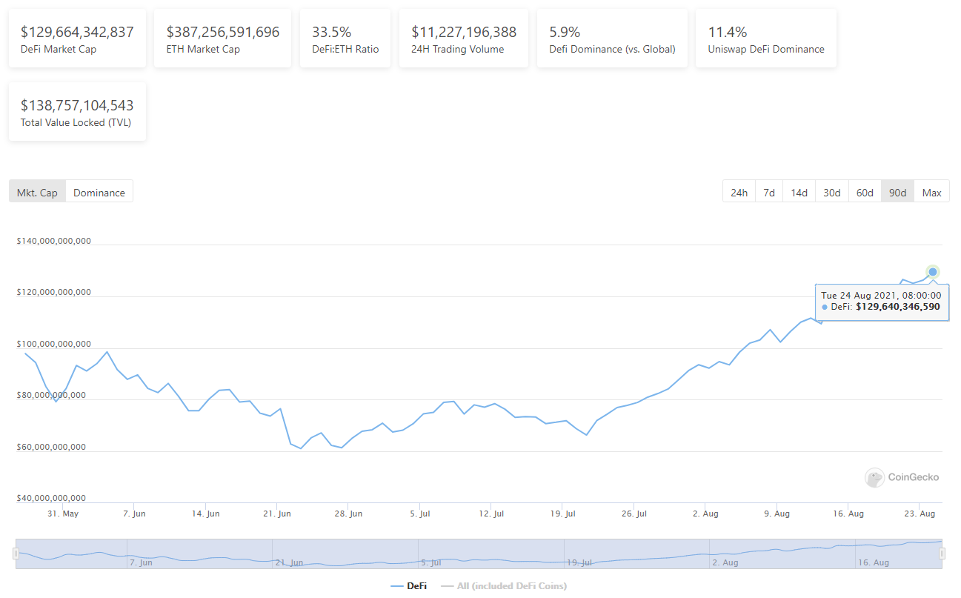Grab left handle of range navigator

tap(16, 554)
